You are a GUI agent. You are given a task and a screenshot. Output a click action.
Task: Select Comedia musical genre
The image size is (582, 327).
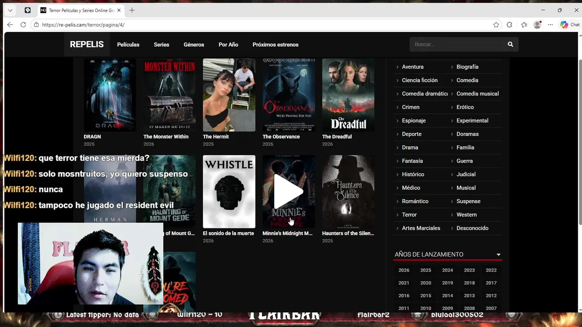(477, 94)
